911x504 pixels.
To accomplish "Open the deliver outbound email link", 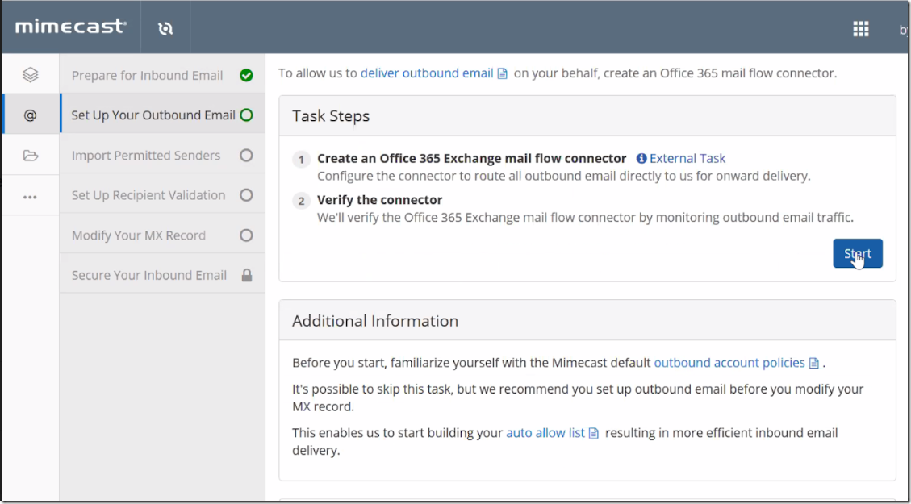I will (x=427, y=73).
